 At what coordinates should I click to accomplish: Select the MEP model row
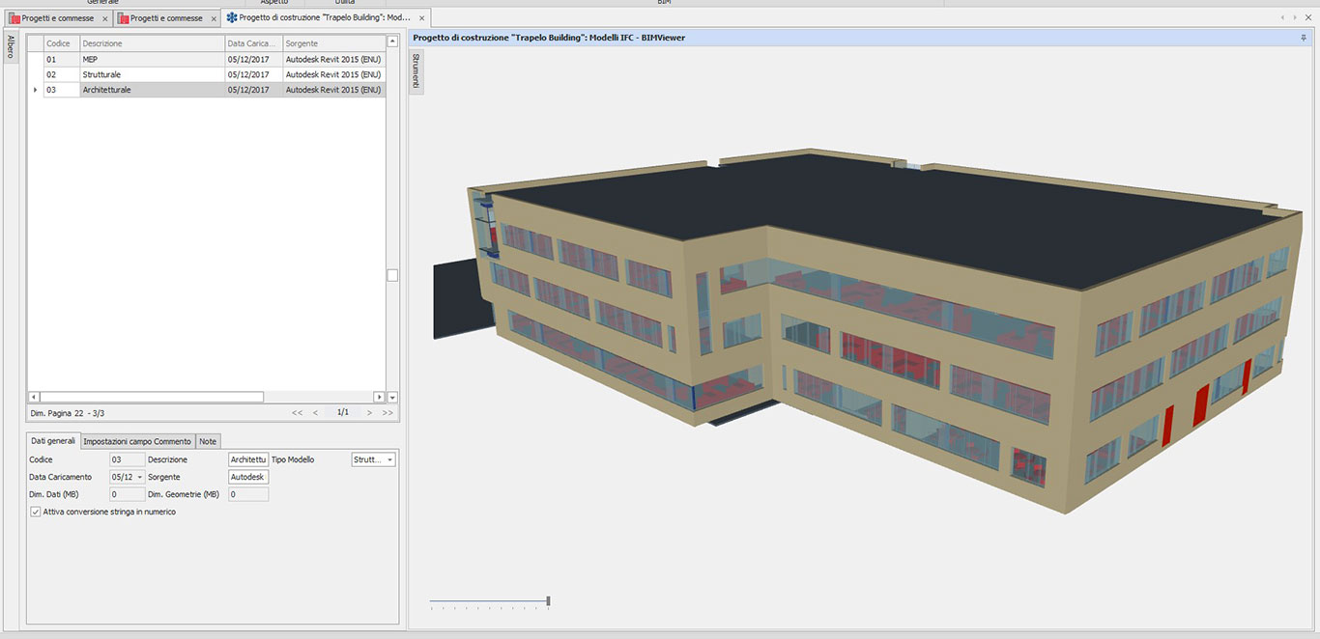[206, 59]
